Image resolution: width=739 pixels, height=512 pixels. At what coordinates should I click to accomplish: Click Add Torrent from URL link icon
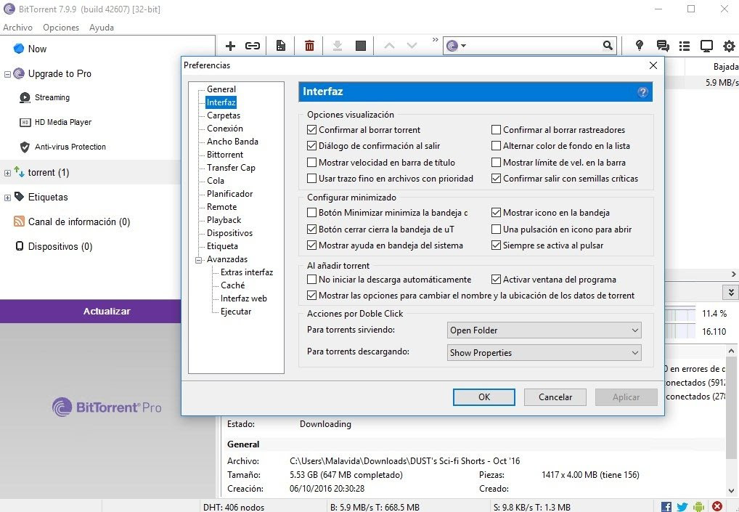point(253,46)
